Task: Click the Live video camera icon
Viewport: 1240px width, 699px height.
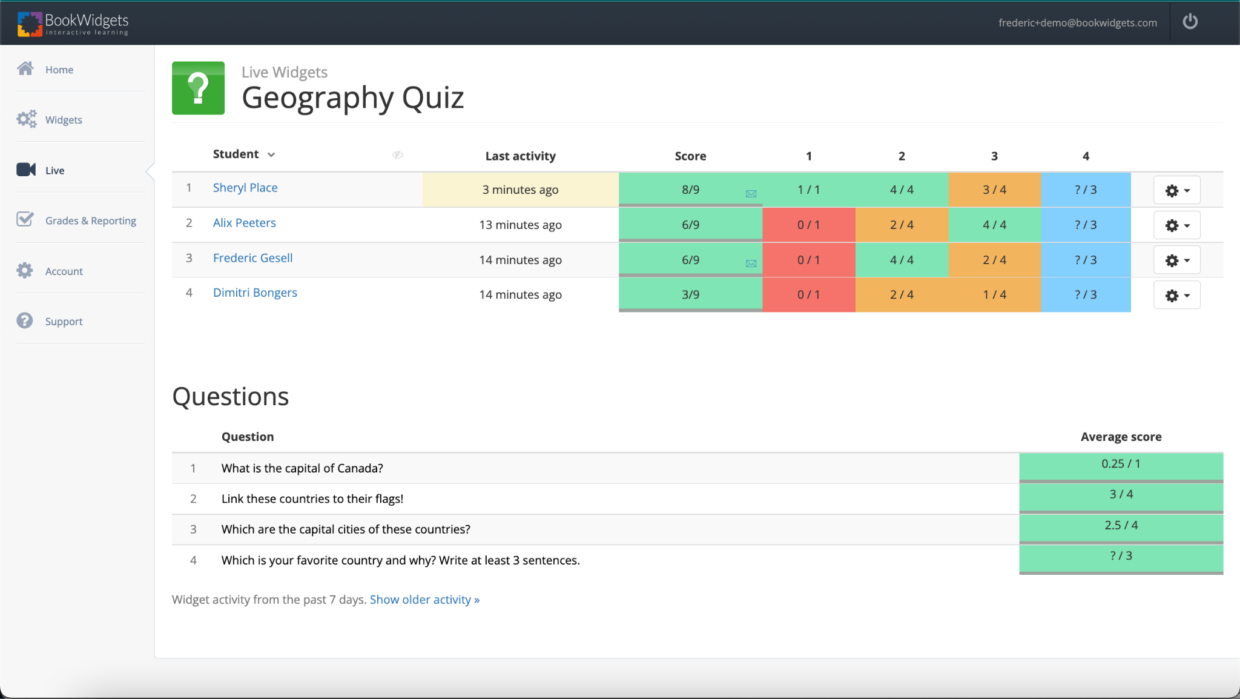Action: point(26,170)
